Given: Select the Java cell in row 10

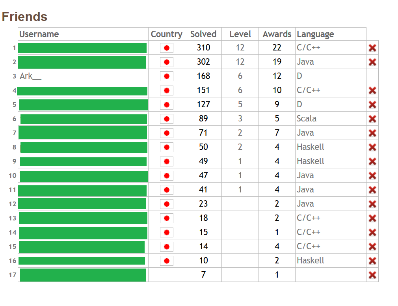Looking at the screenshot, I should coord(305,175).
